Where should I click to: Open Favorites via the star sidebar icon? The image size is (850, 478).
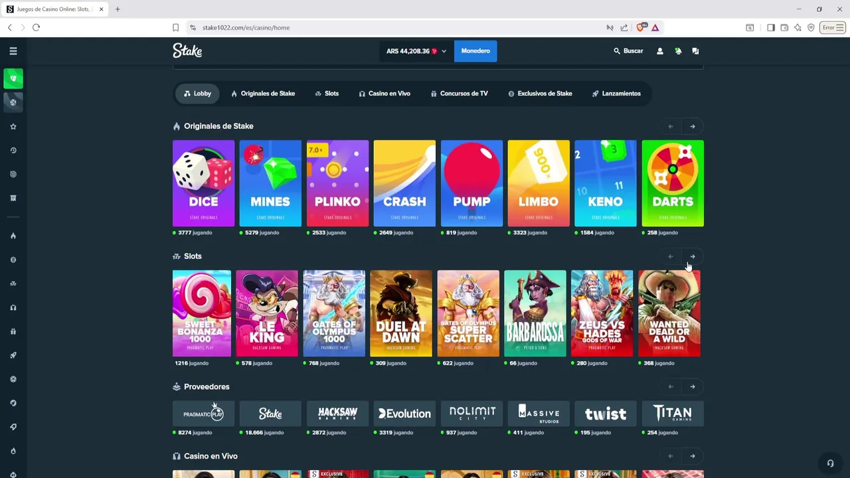coord(13,127)
